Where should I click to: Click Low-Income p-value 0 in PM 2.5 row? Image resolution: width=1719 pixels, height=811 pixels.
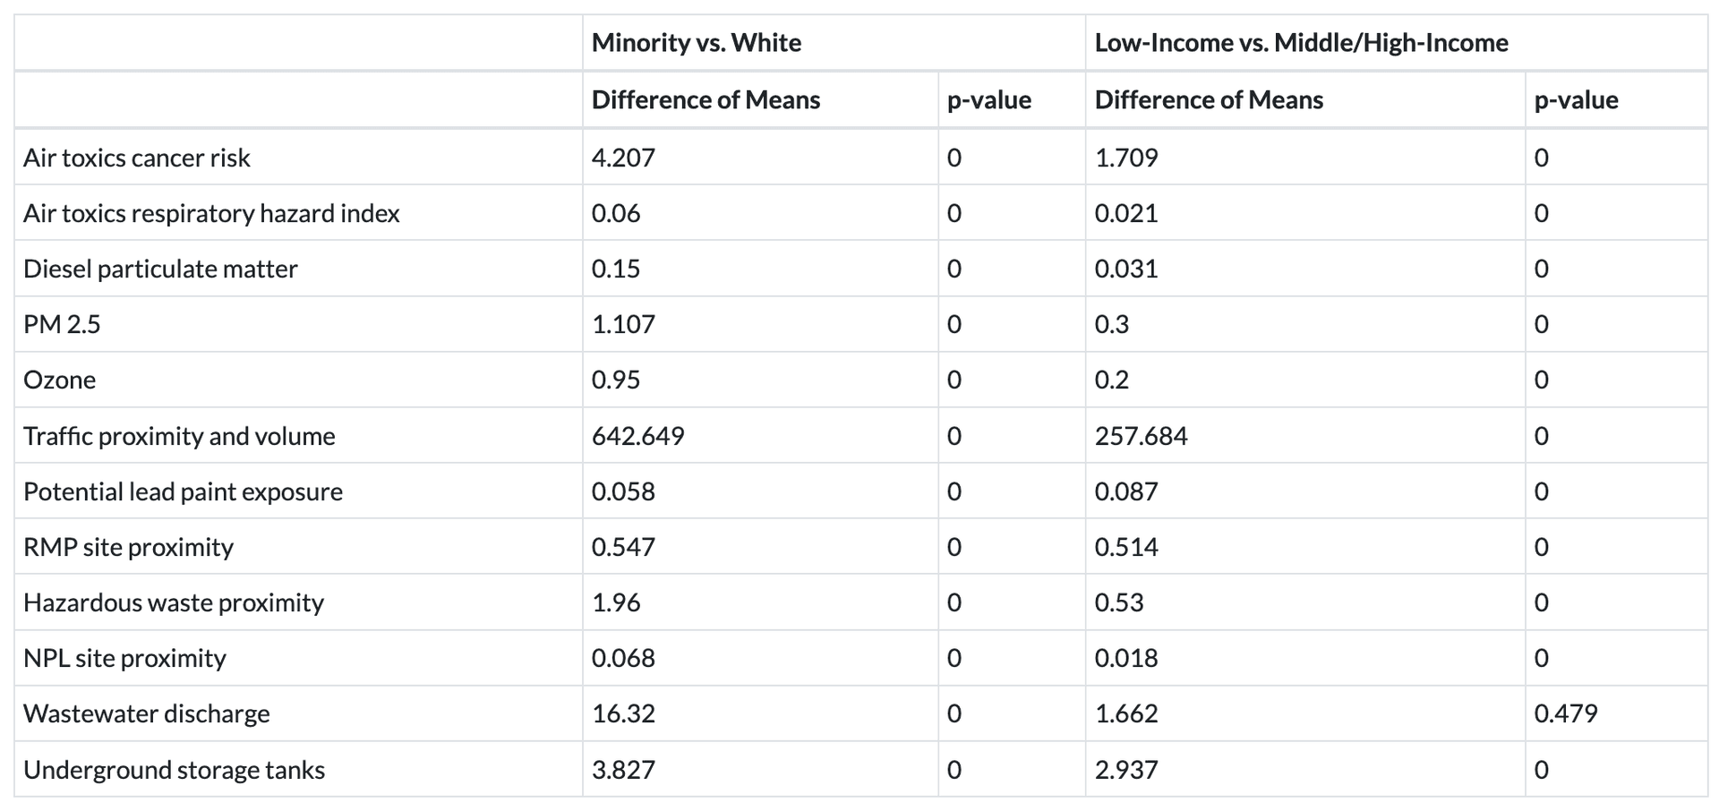coord(1542,324)
